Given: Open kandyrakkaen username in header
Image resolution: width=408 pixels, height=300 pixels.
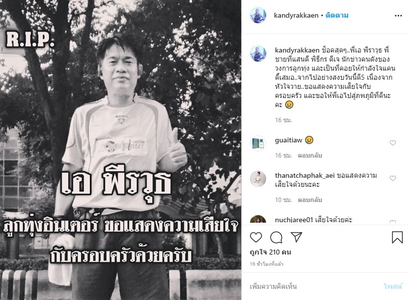Looking at the screenshot, I should pyautogui.click(x=296, y=15).
